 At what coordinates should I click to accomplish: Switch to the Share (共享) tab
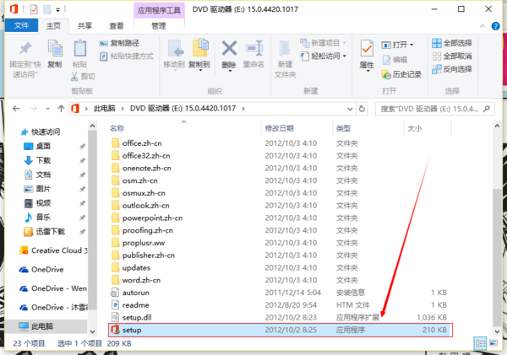[x=84, y=25]
